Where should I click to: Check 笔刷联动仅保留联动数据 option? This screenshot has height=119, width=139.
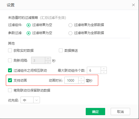(x=10, y=90)
